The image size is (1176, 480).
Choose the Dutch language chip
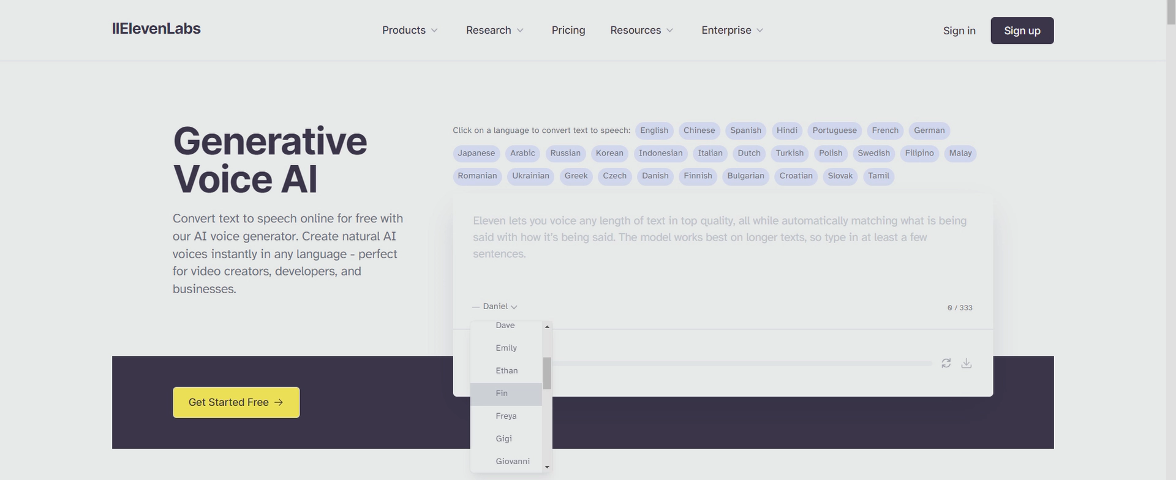coord(748,153)
